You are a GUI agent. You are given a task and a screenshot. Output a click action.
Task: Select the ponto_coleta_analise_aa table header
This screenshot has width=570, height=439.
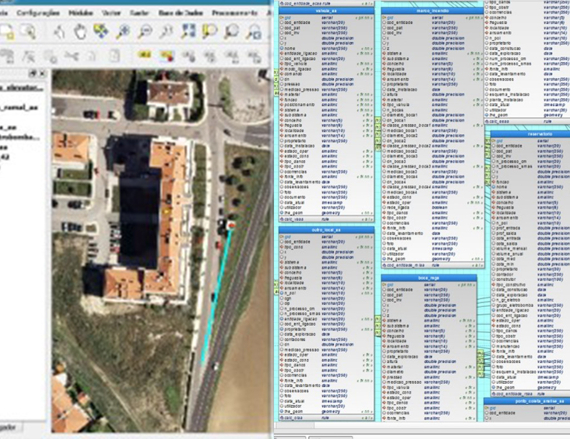click(x=527, y=401)
